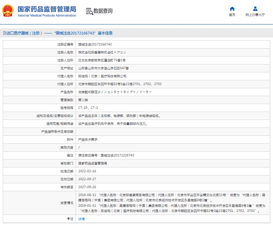Click the 注册证编号 label

(x=65, y=44)
